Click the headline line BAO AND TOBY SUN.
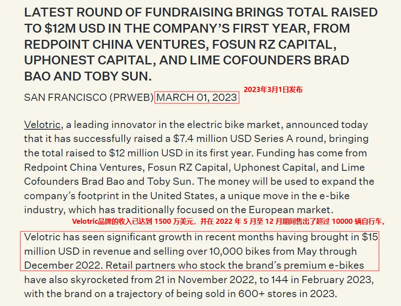Image resolution: width=401 pixels, height=306 pixels. 88,76
